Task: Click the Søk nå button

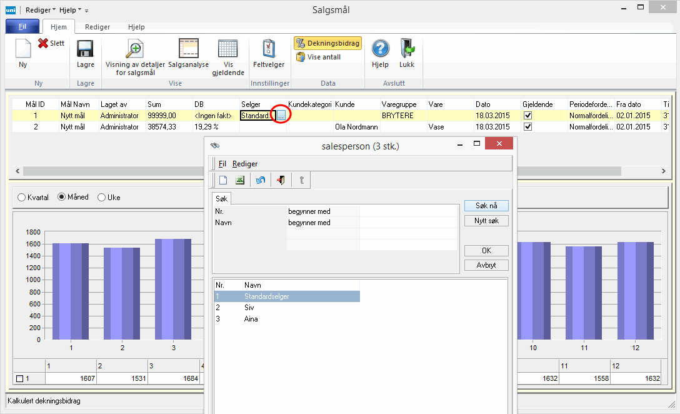Action: pyautogui.click(x=486, y=206)
